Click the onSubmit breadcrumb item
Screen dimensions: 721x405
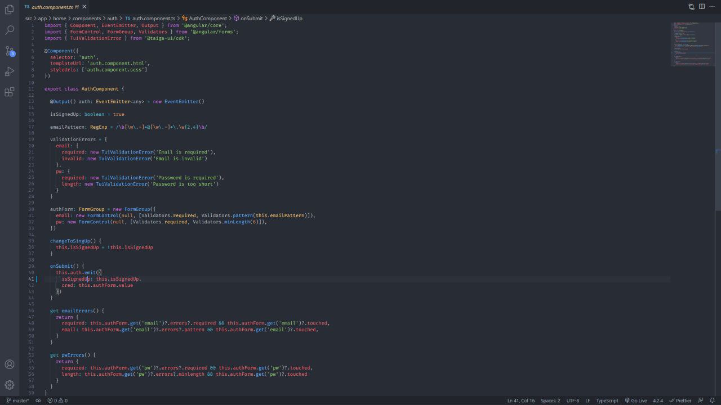pyautogui.click(x=248, y=19)
